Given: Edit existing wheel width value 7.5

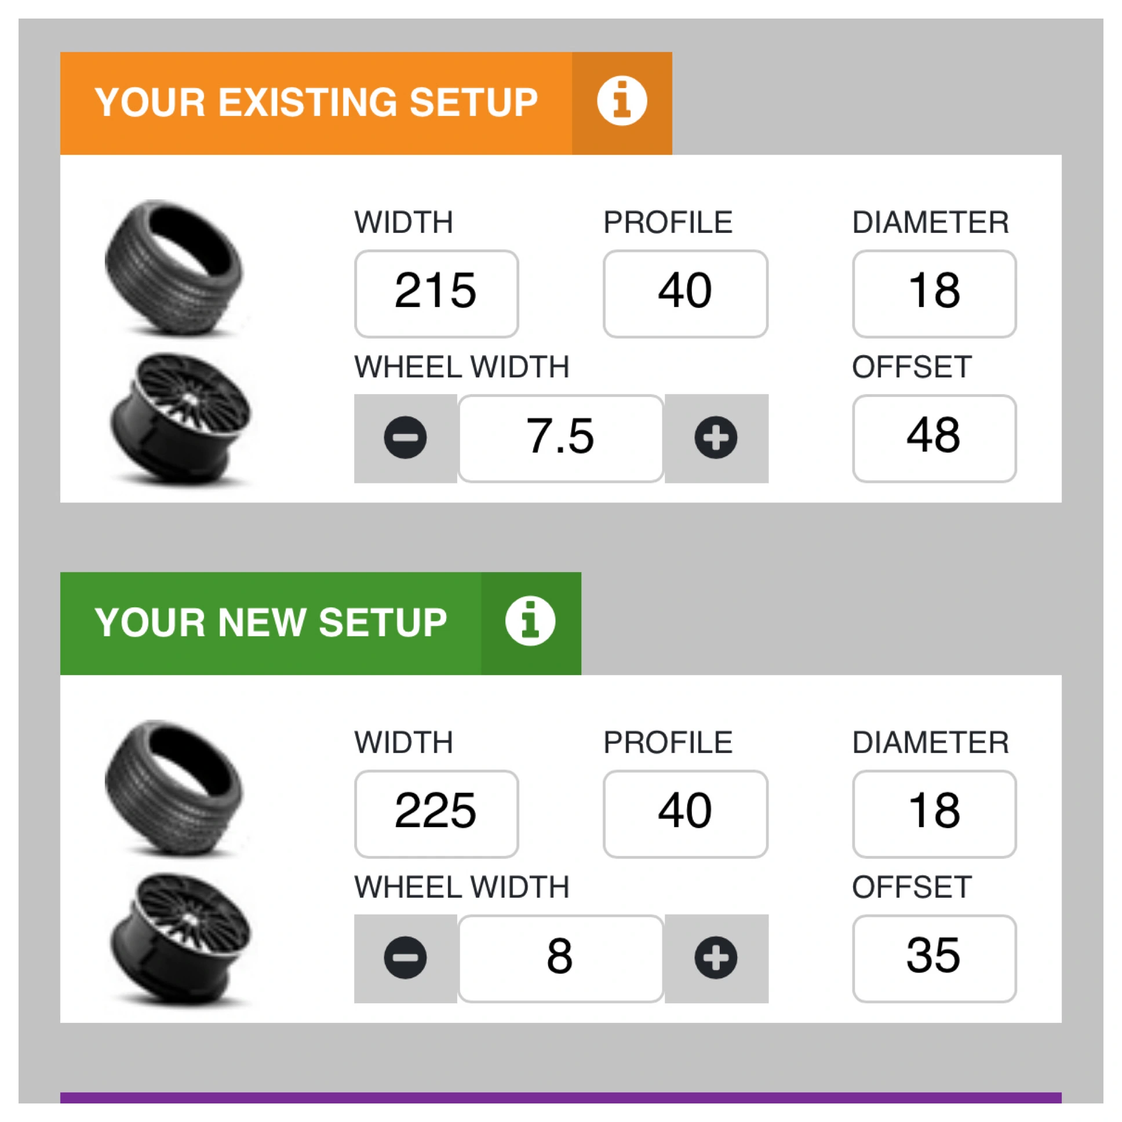Looking at the screenshot, I should click(561, 439).
